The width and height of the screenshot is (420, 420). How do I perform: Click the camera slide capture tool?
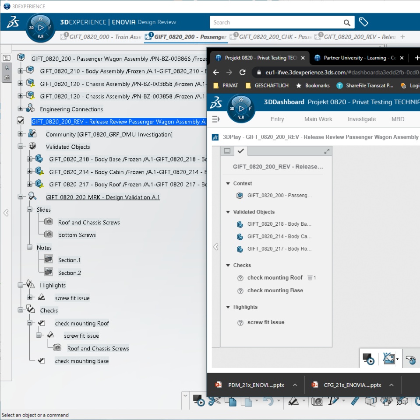coord(317,401)
